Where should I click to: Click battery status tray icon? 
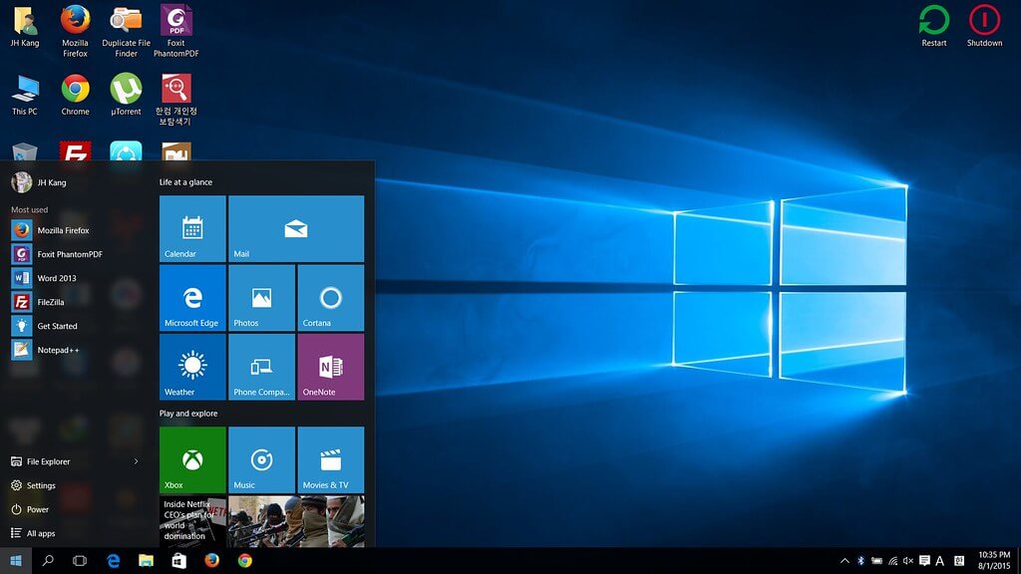coord(876,561)
